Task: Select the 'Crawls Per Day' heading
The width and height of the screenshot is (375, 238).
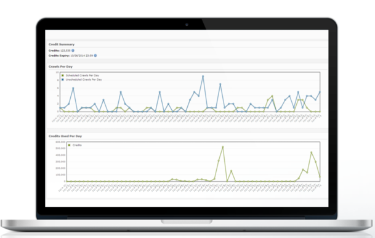Action: [60, 67]
